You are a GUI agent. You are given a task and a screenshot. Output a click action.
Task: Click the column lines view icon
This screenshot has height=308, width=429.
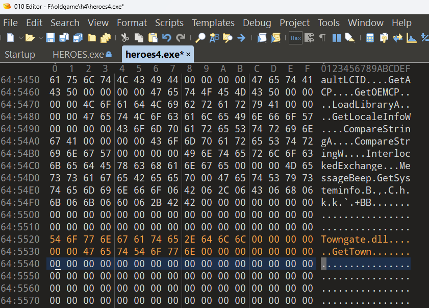337,38
